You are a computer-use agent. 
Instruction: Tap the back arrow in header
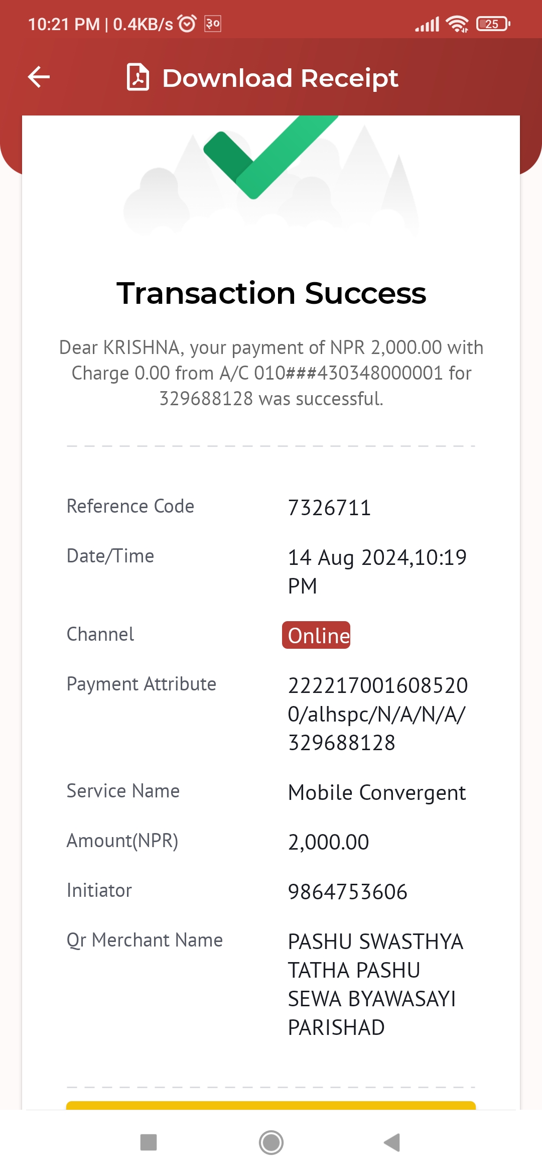pos(39,77)
